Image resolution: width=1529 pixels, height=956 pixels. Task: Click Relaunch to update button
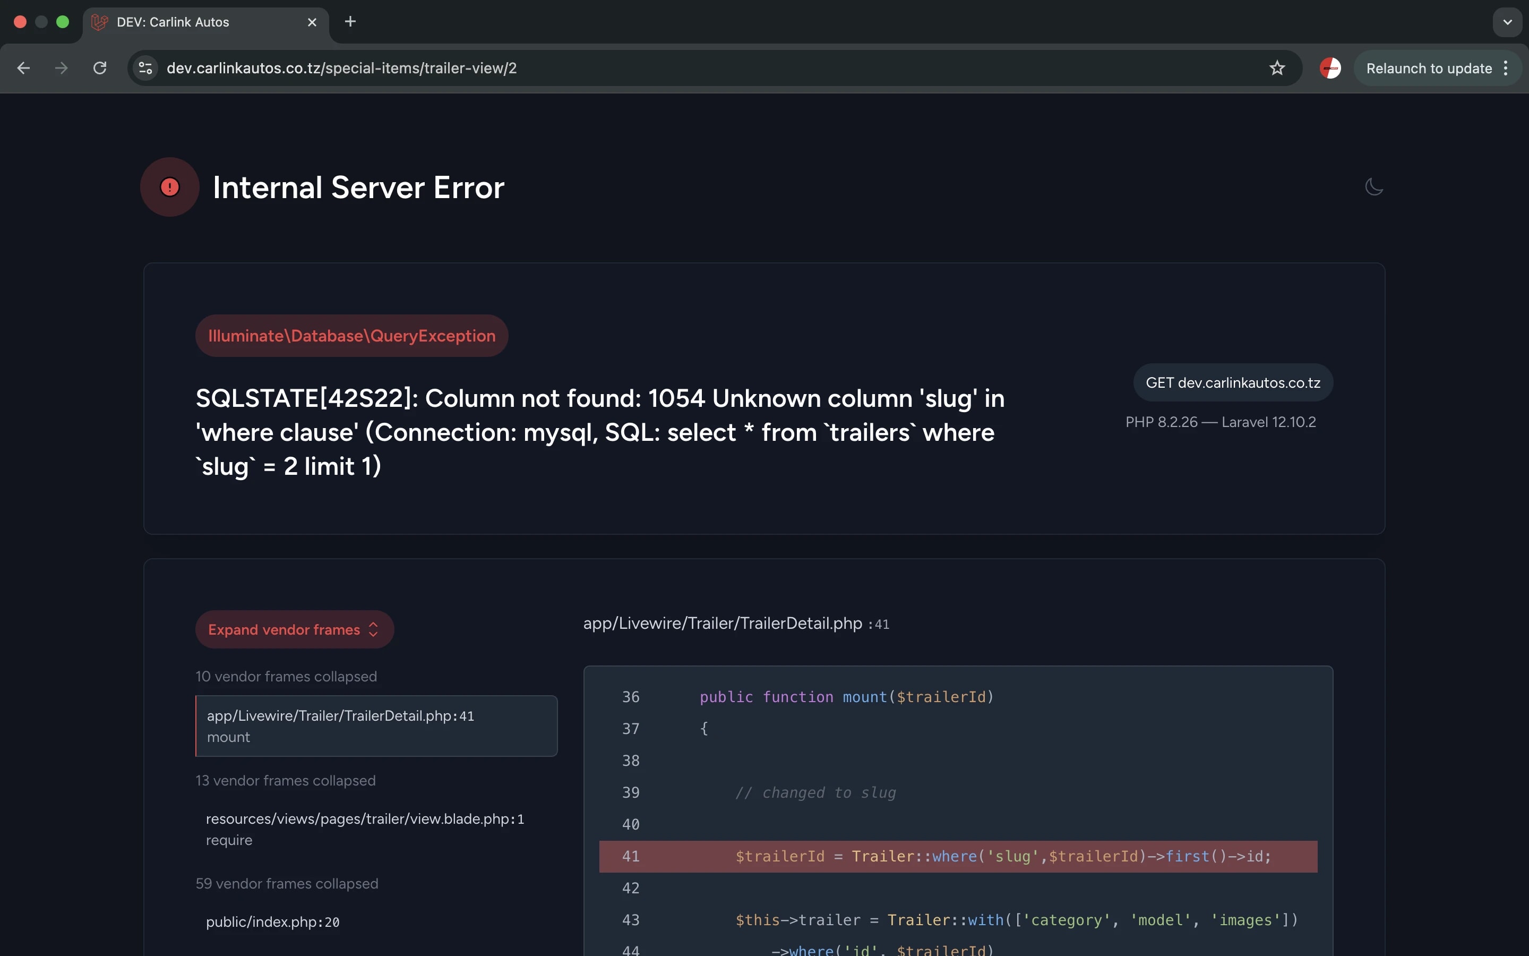1428,69
